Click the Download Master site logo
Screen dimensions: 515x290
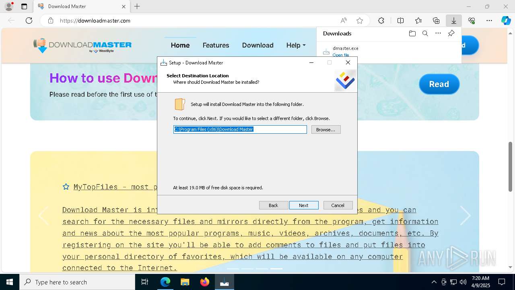pos(82,46)
